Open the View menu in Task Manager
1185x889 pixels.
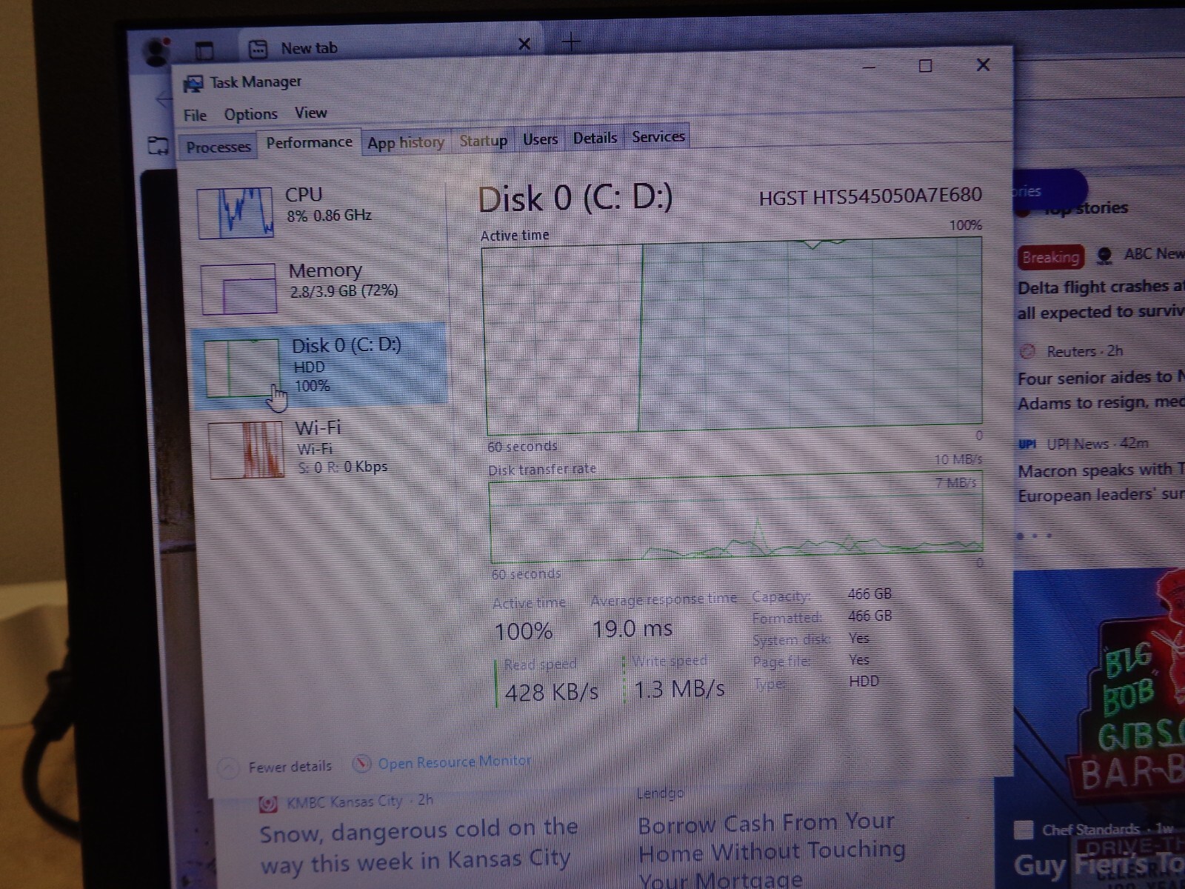310,113
